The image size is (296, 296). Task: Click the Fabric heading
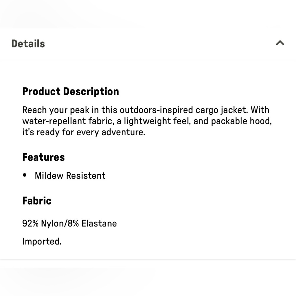37,201
